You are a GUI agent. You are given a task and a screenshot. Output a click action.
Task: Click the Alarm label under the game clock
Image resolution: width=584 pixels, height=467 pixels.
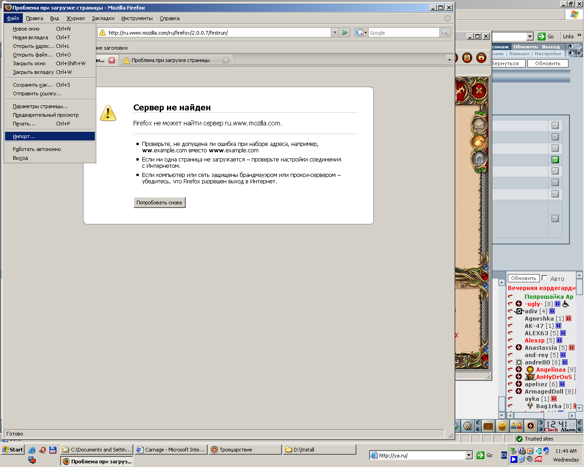point(568,430)
